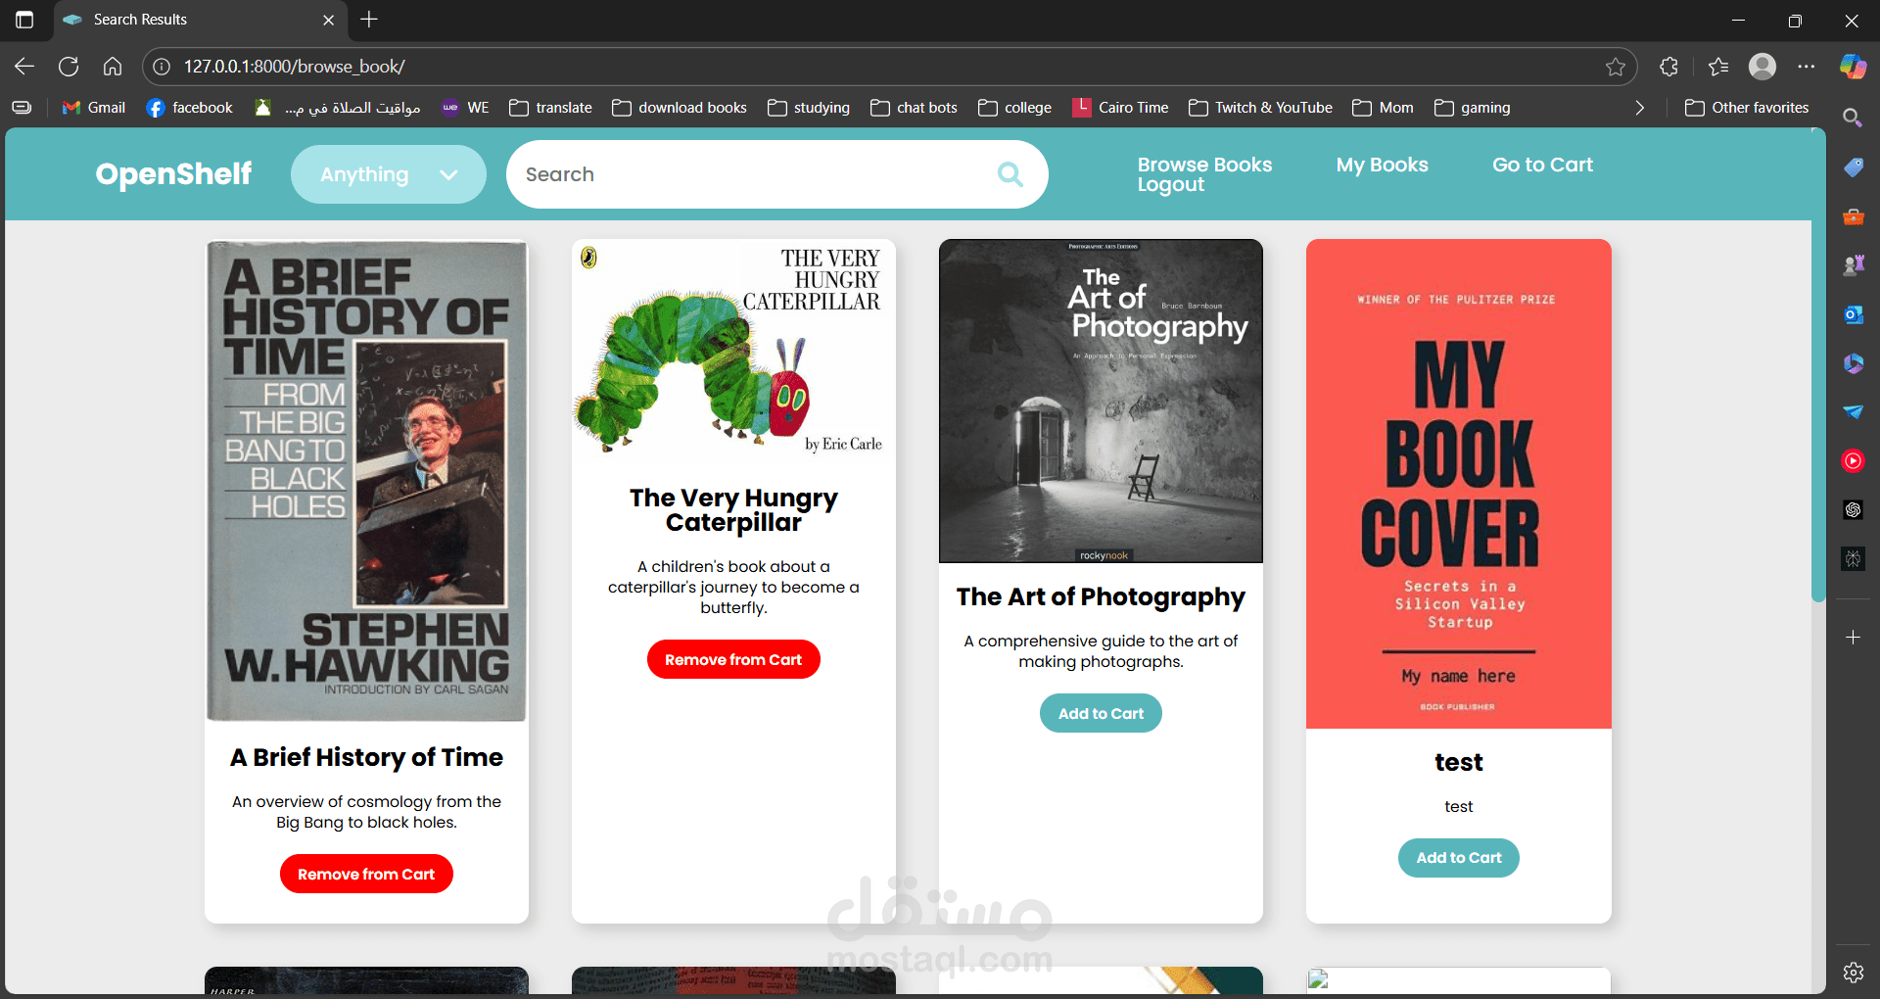The image size is (1880, 999).
Task: Open the Settings and more ellipsis menu
Action: pyautogui.click(x=1807, y=67)
